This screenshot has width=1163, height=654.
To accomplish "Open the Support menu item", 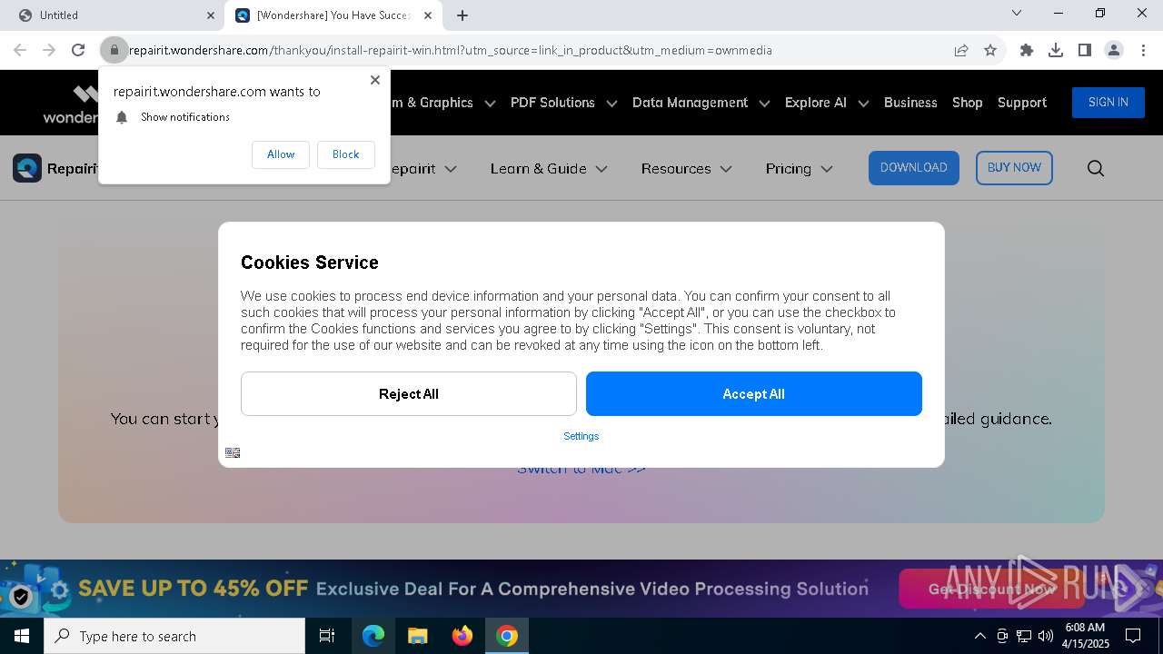I will (x=1022, y=103).
